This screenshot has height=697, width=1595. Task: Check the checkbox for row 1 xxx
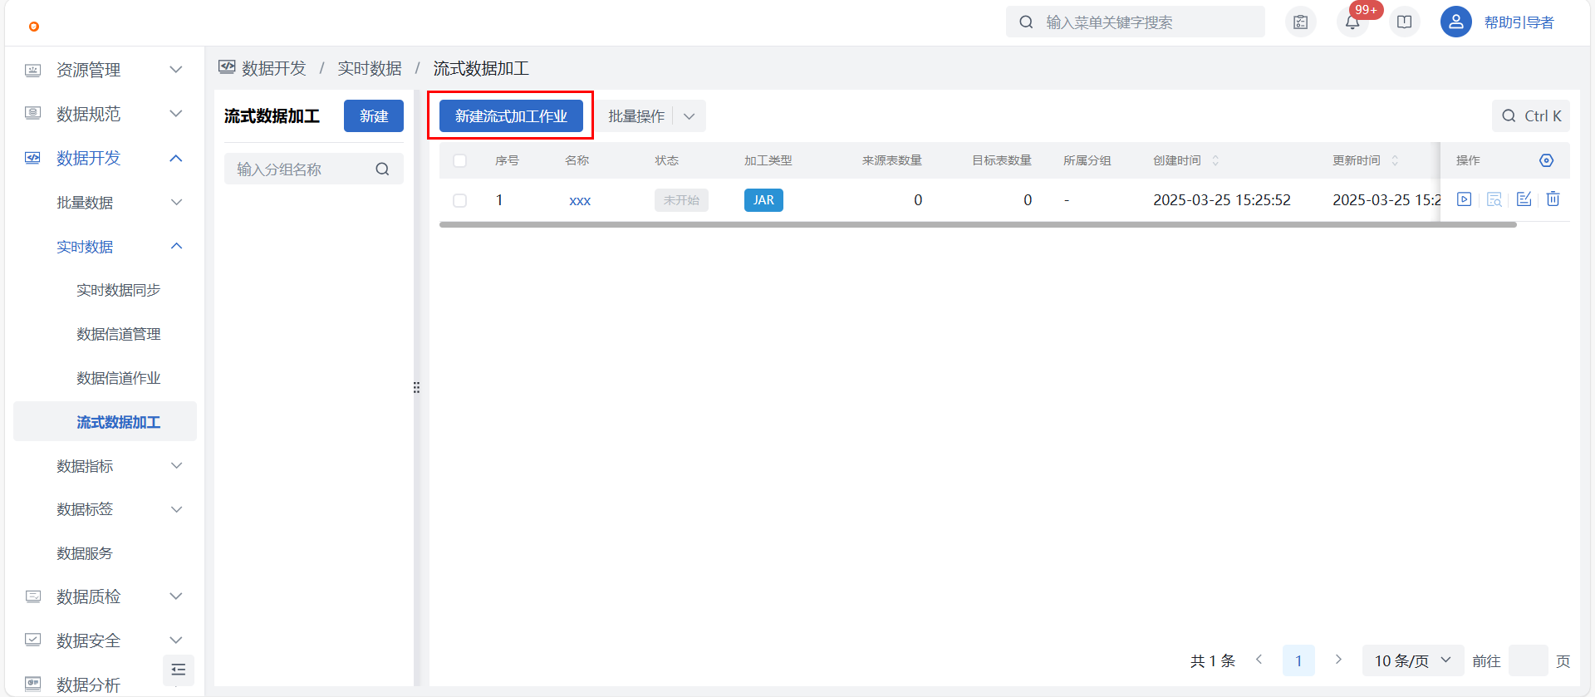point(459,200)
